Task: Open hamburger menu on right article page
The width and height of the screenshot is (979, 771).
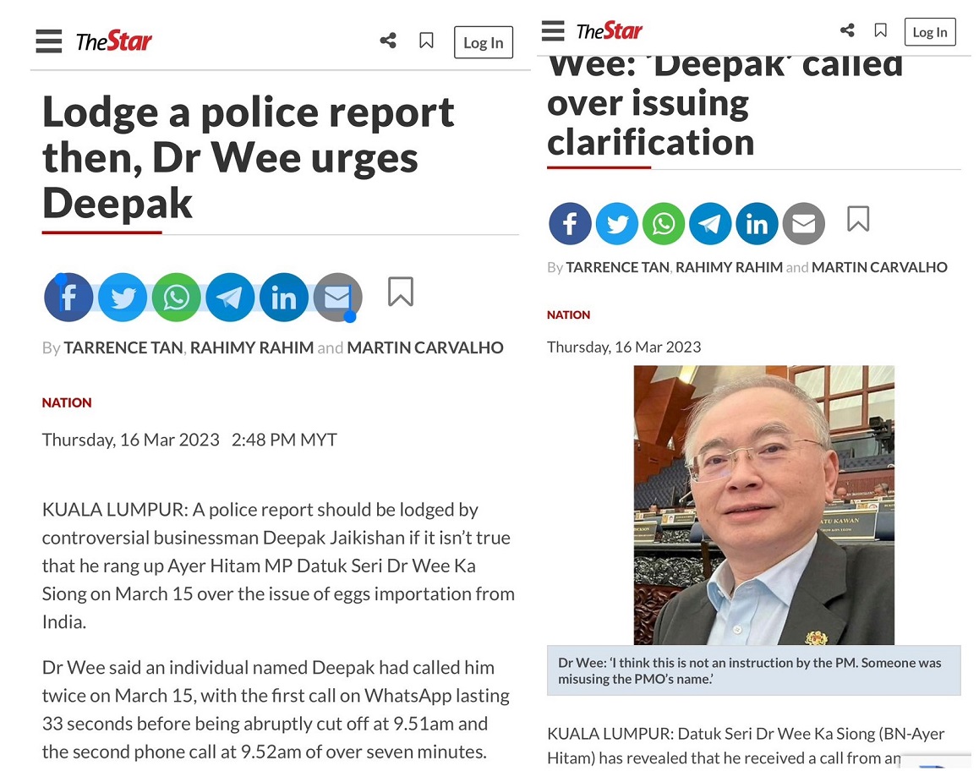Action: [553, 30]
